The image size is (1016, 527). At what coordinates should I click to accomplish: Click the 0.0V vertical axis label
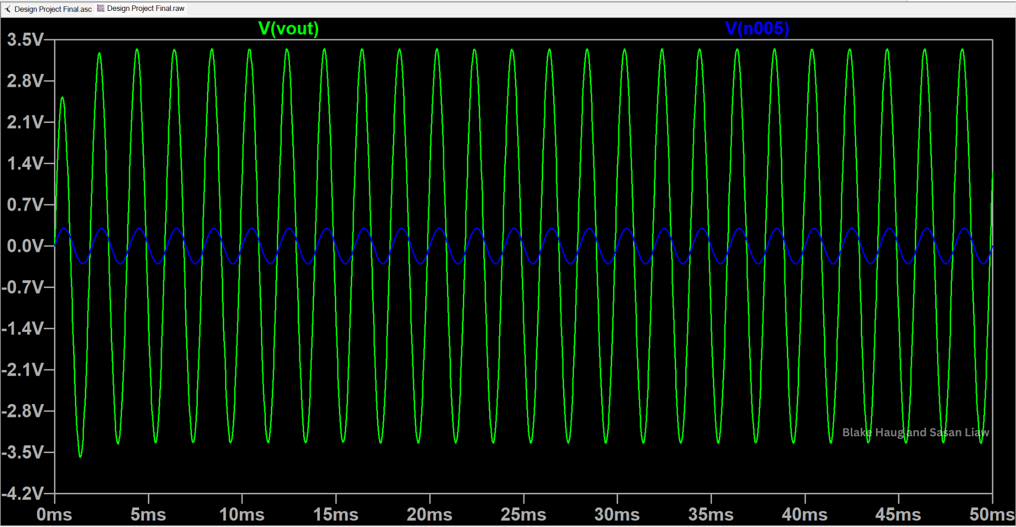25,246
